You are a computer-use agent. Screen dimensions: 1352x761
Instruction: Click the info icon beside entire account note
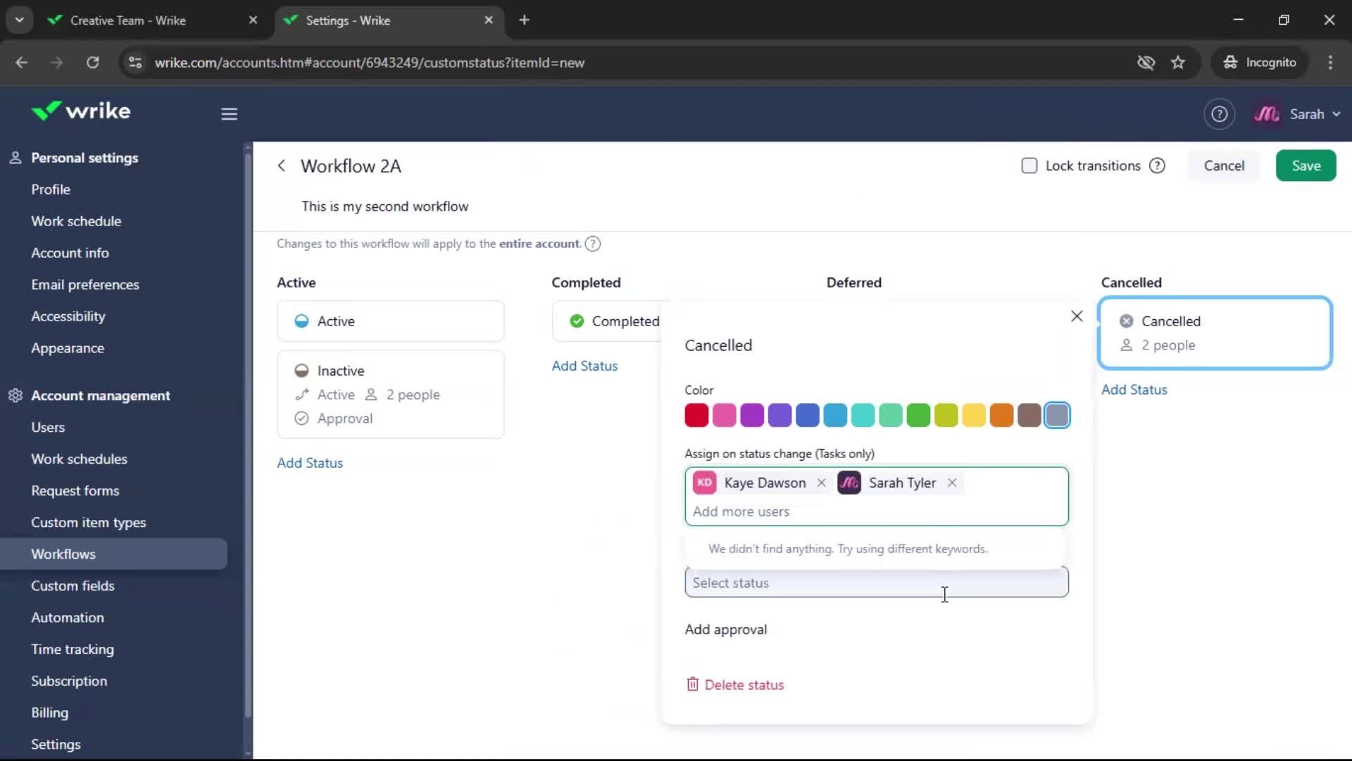coord(593,245)
